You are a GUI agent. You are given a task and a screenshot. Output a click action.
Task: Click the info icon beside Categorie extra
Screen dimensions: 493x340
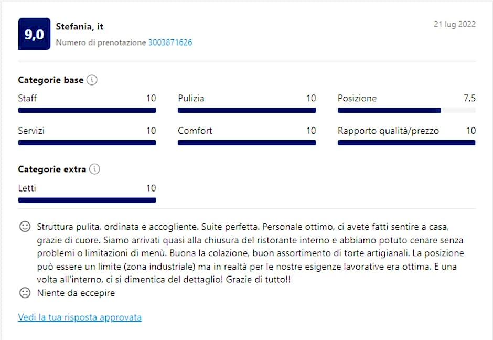point(94,169)
